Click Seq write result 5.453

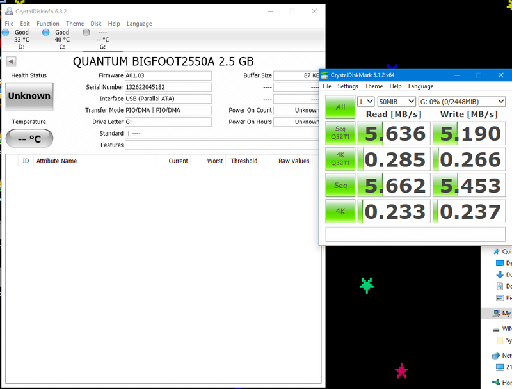click(x=469, y=186)
